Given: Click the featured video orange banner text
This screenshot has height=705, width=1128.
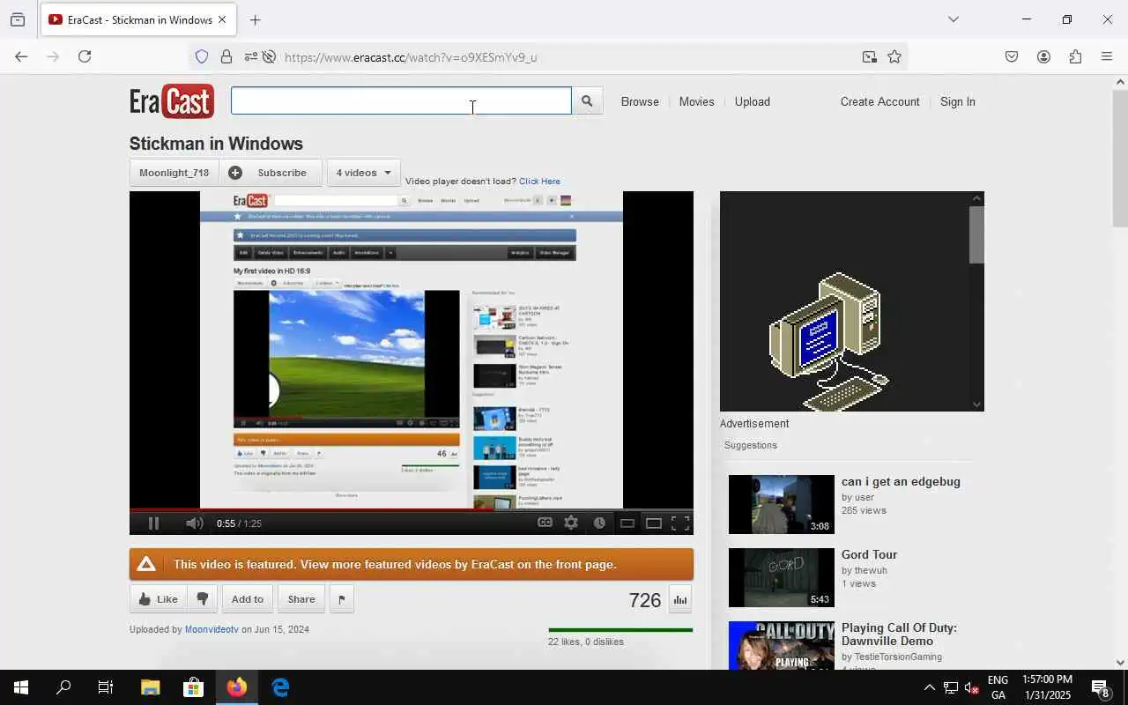Looking at the screenshot, I should [395, 565].
